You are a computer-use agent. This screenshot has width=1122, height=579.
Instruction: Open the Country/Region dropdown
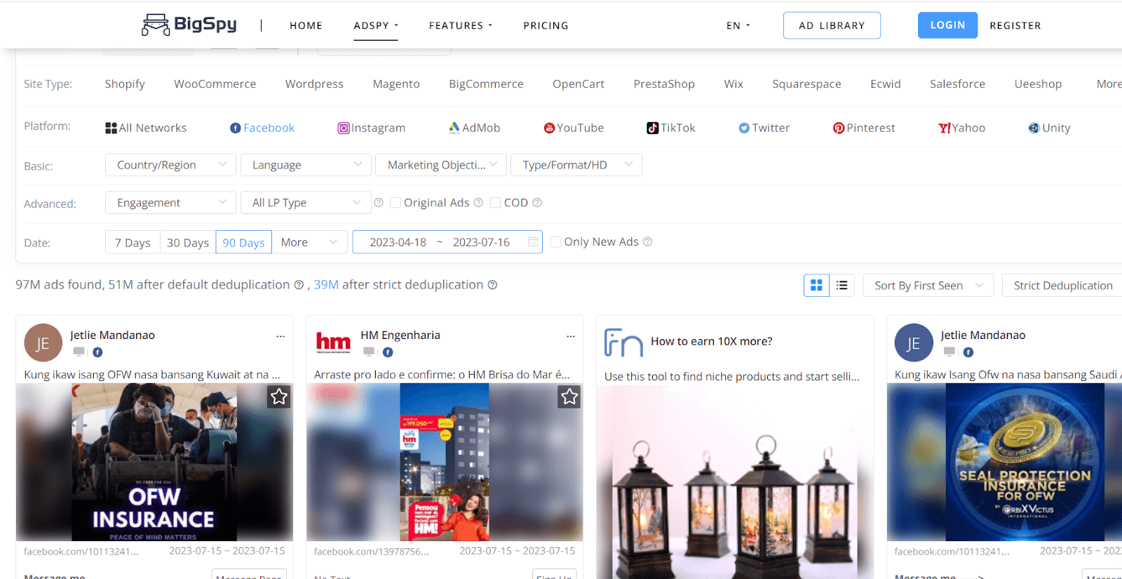click(170, 165)
